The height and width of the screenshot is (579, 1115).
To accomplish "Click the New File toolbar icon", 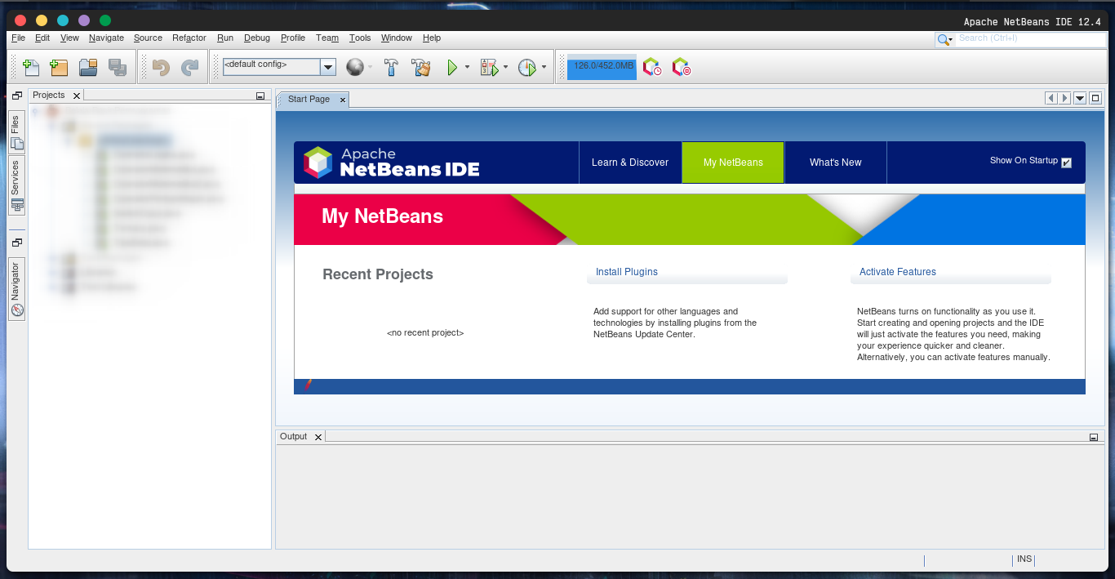I will (31, 67).
